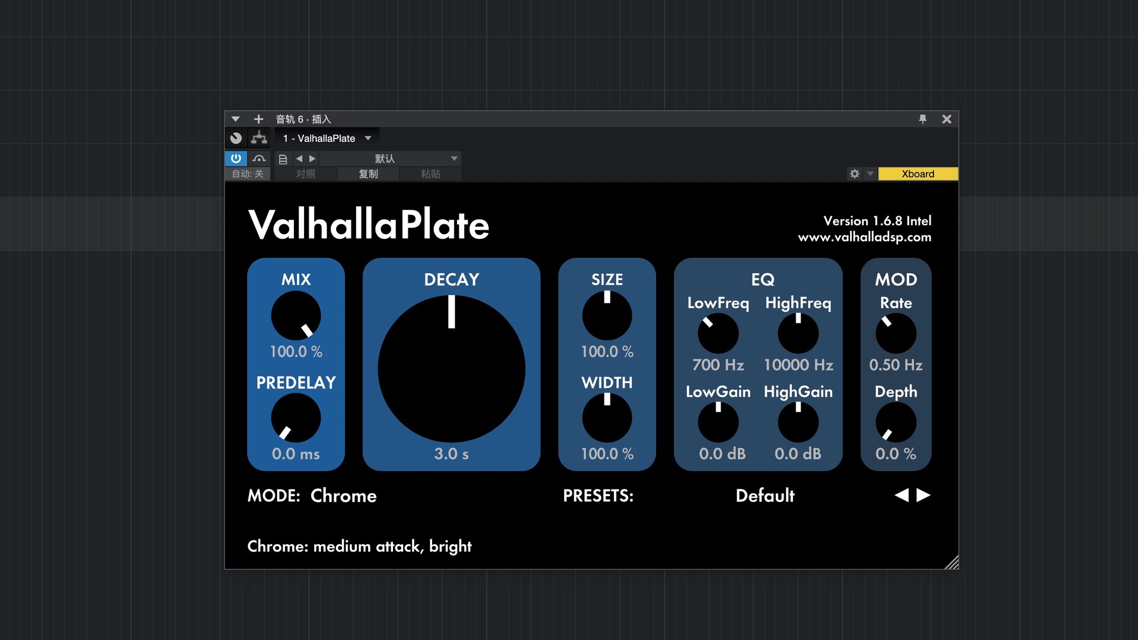Image resolution: width=1138 pixels, height=640 pixels.
Task: Click the 复制 copy button
Action: click(x=368, y=174)
